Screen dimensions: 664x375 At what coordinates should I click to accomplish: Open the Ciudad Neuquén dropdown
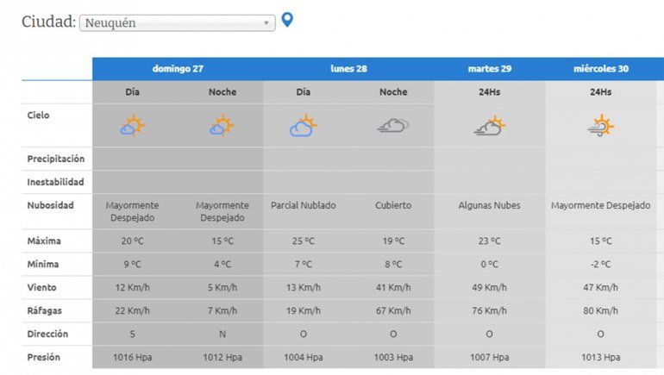[x=177, y=23]
